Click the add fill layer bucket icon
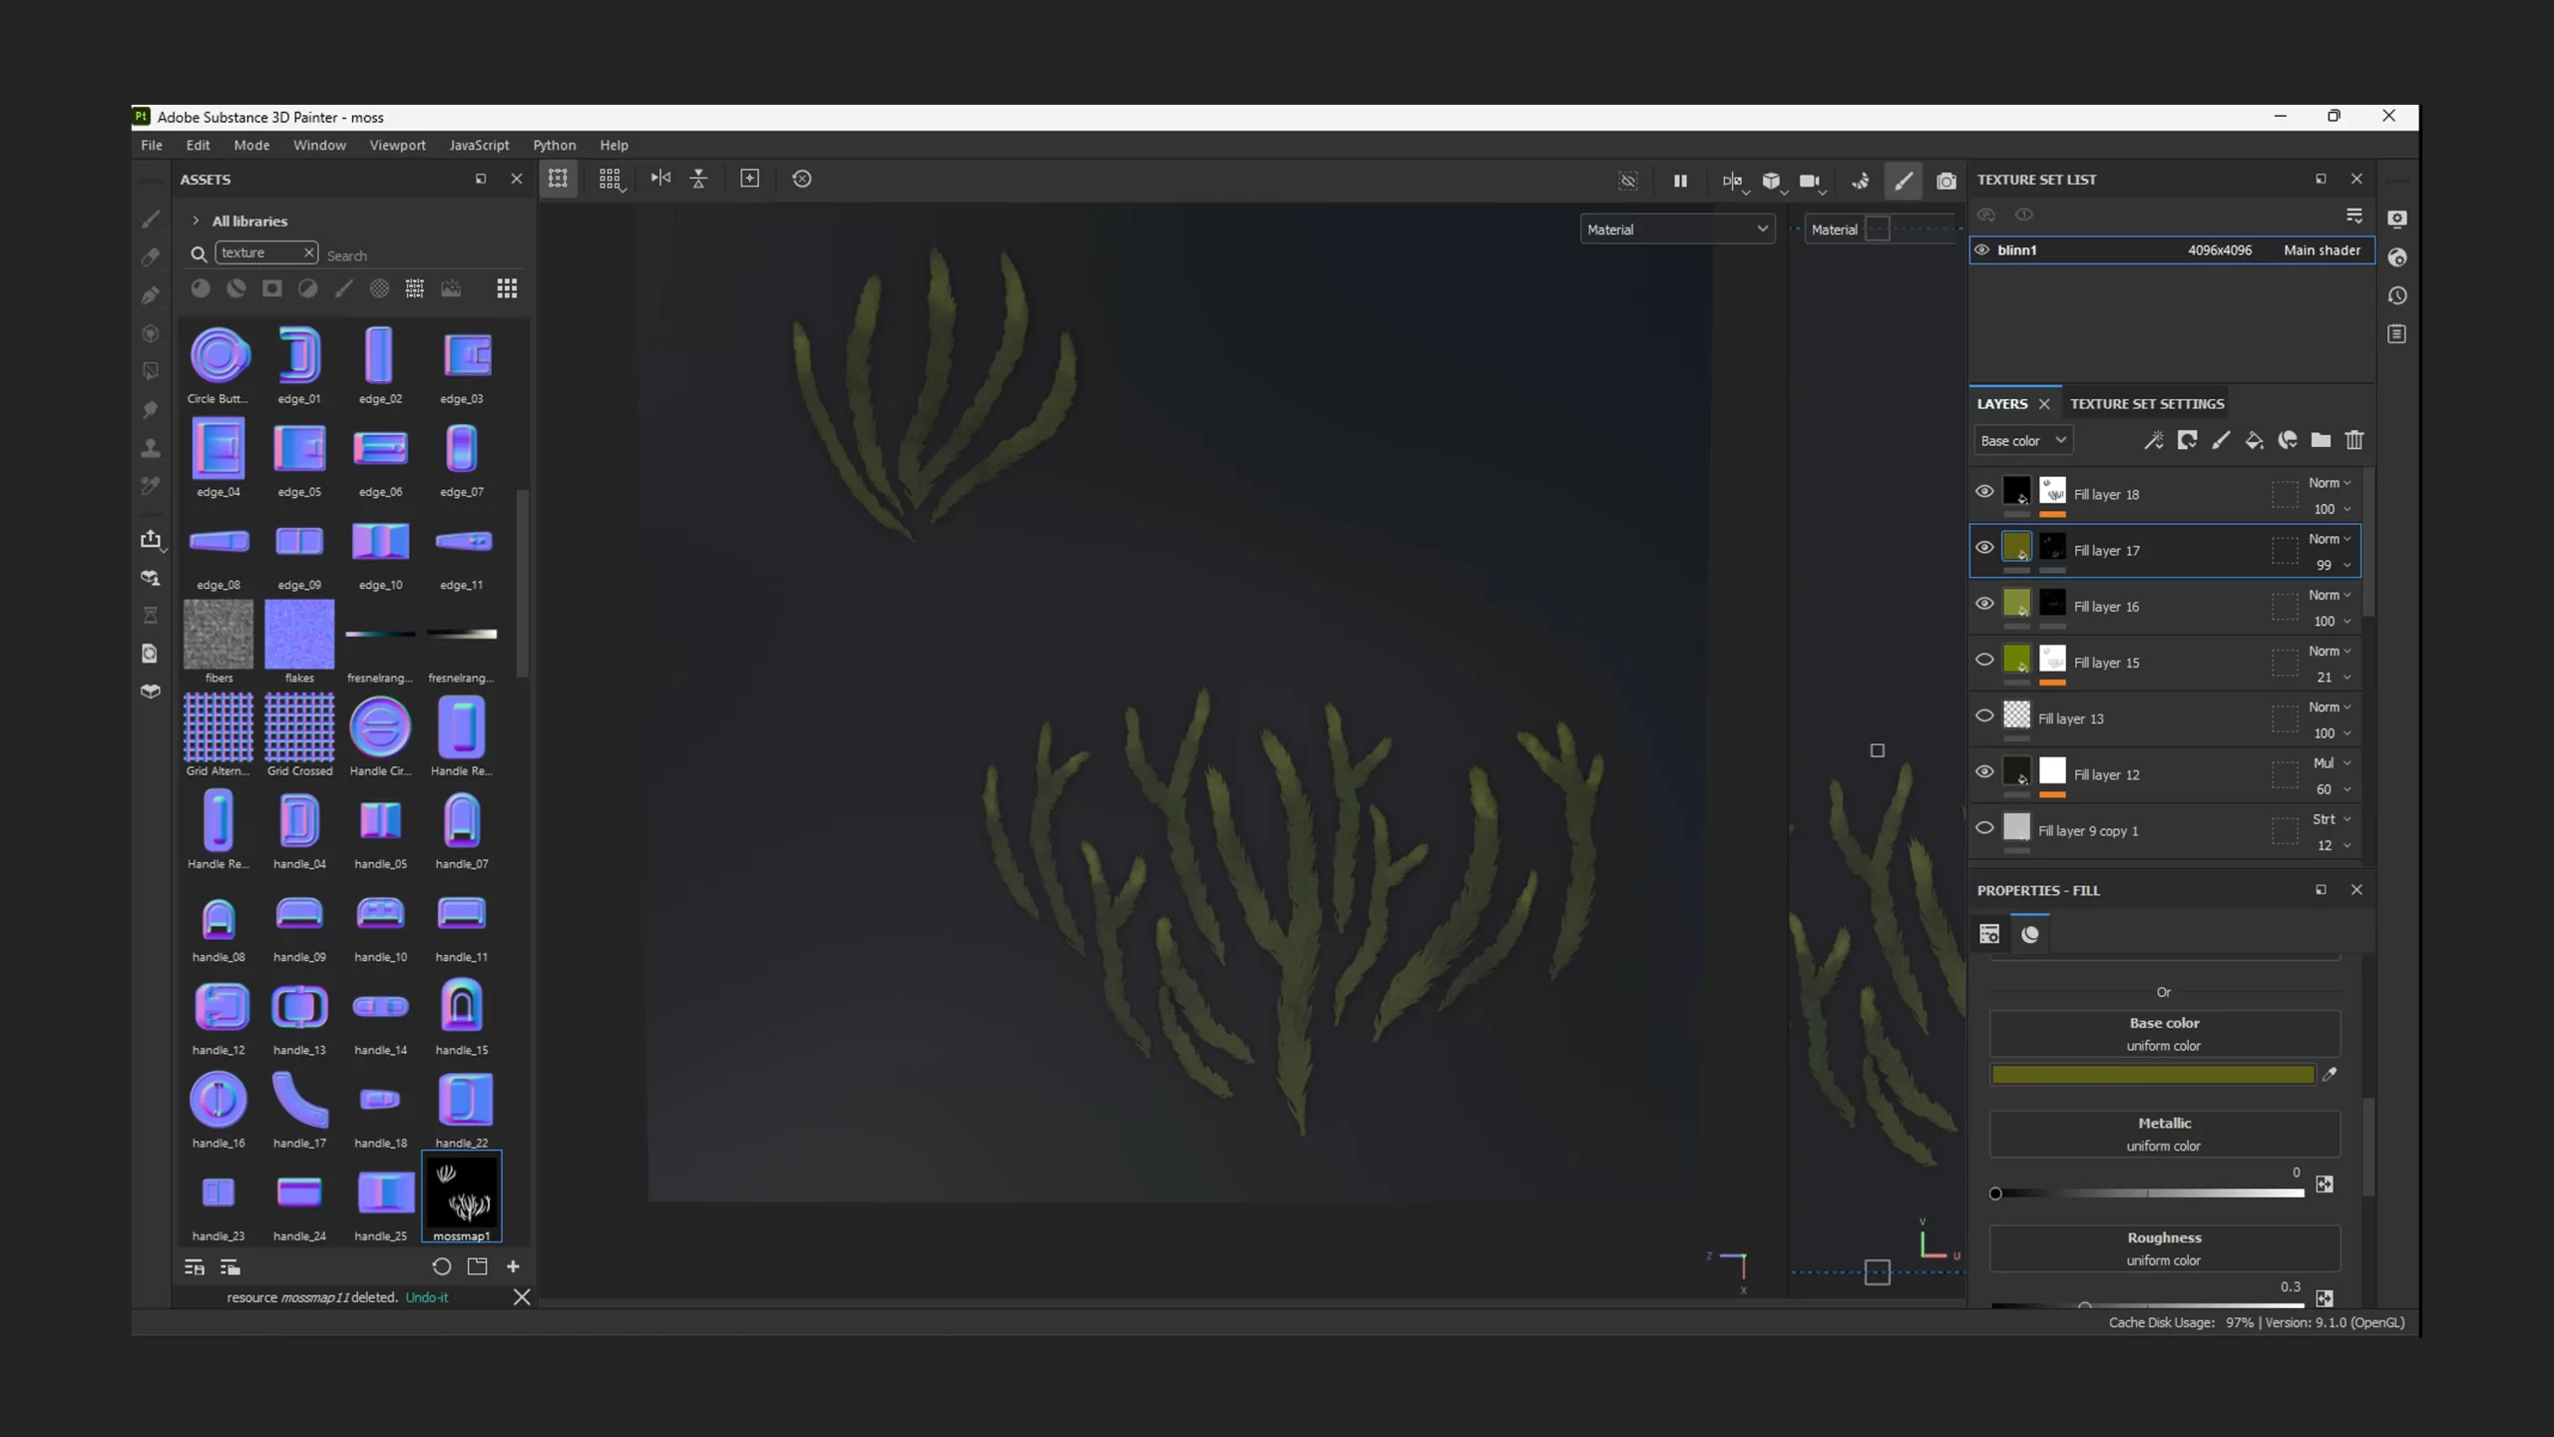Viewport: 2554px width, 1437px height. [x=2254, y=440]
